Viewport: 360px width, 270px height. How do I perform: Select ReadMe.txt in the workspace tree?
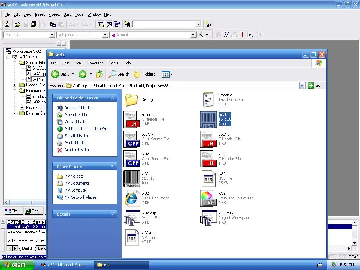point(36,108)
